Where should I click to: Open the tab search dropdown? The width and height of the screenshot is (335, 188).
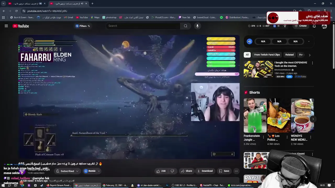3,3
